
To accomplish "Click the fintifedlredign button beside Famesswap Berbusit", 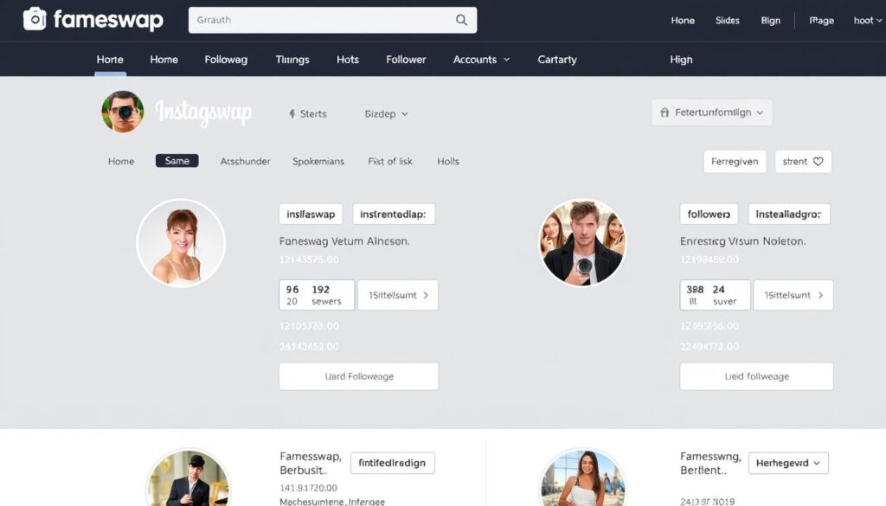I will (392, 463).
